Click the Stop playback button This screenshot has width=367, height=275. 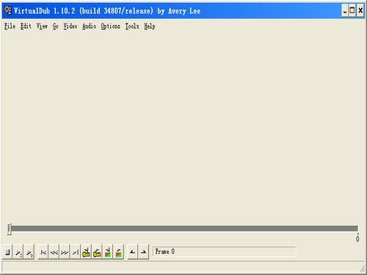[x=7, y=252]
